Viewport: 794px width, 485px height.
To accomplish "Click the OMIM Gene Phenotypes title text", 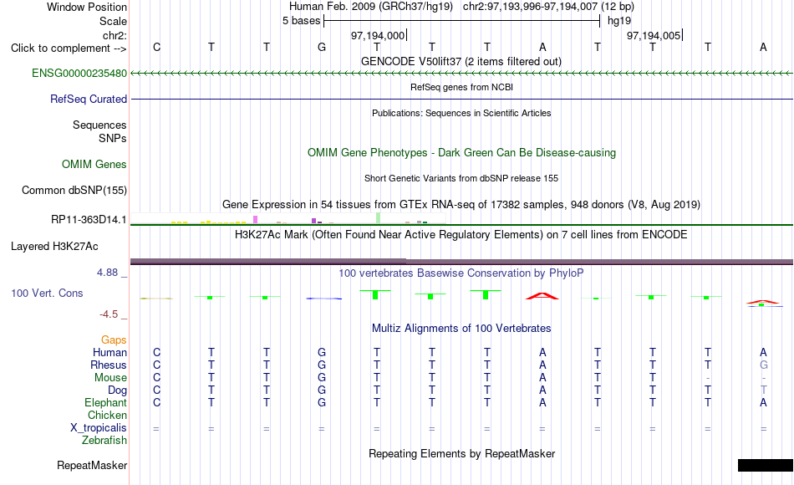I will tap(461, 152).
